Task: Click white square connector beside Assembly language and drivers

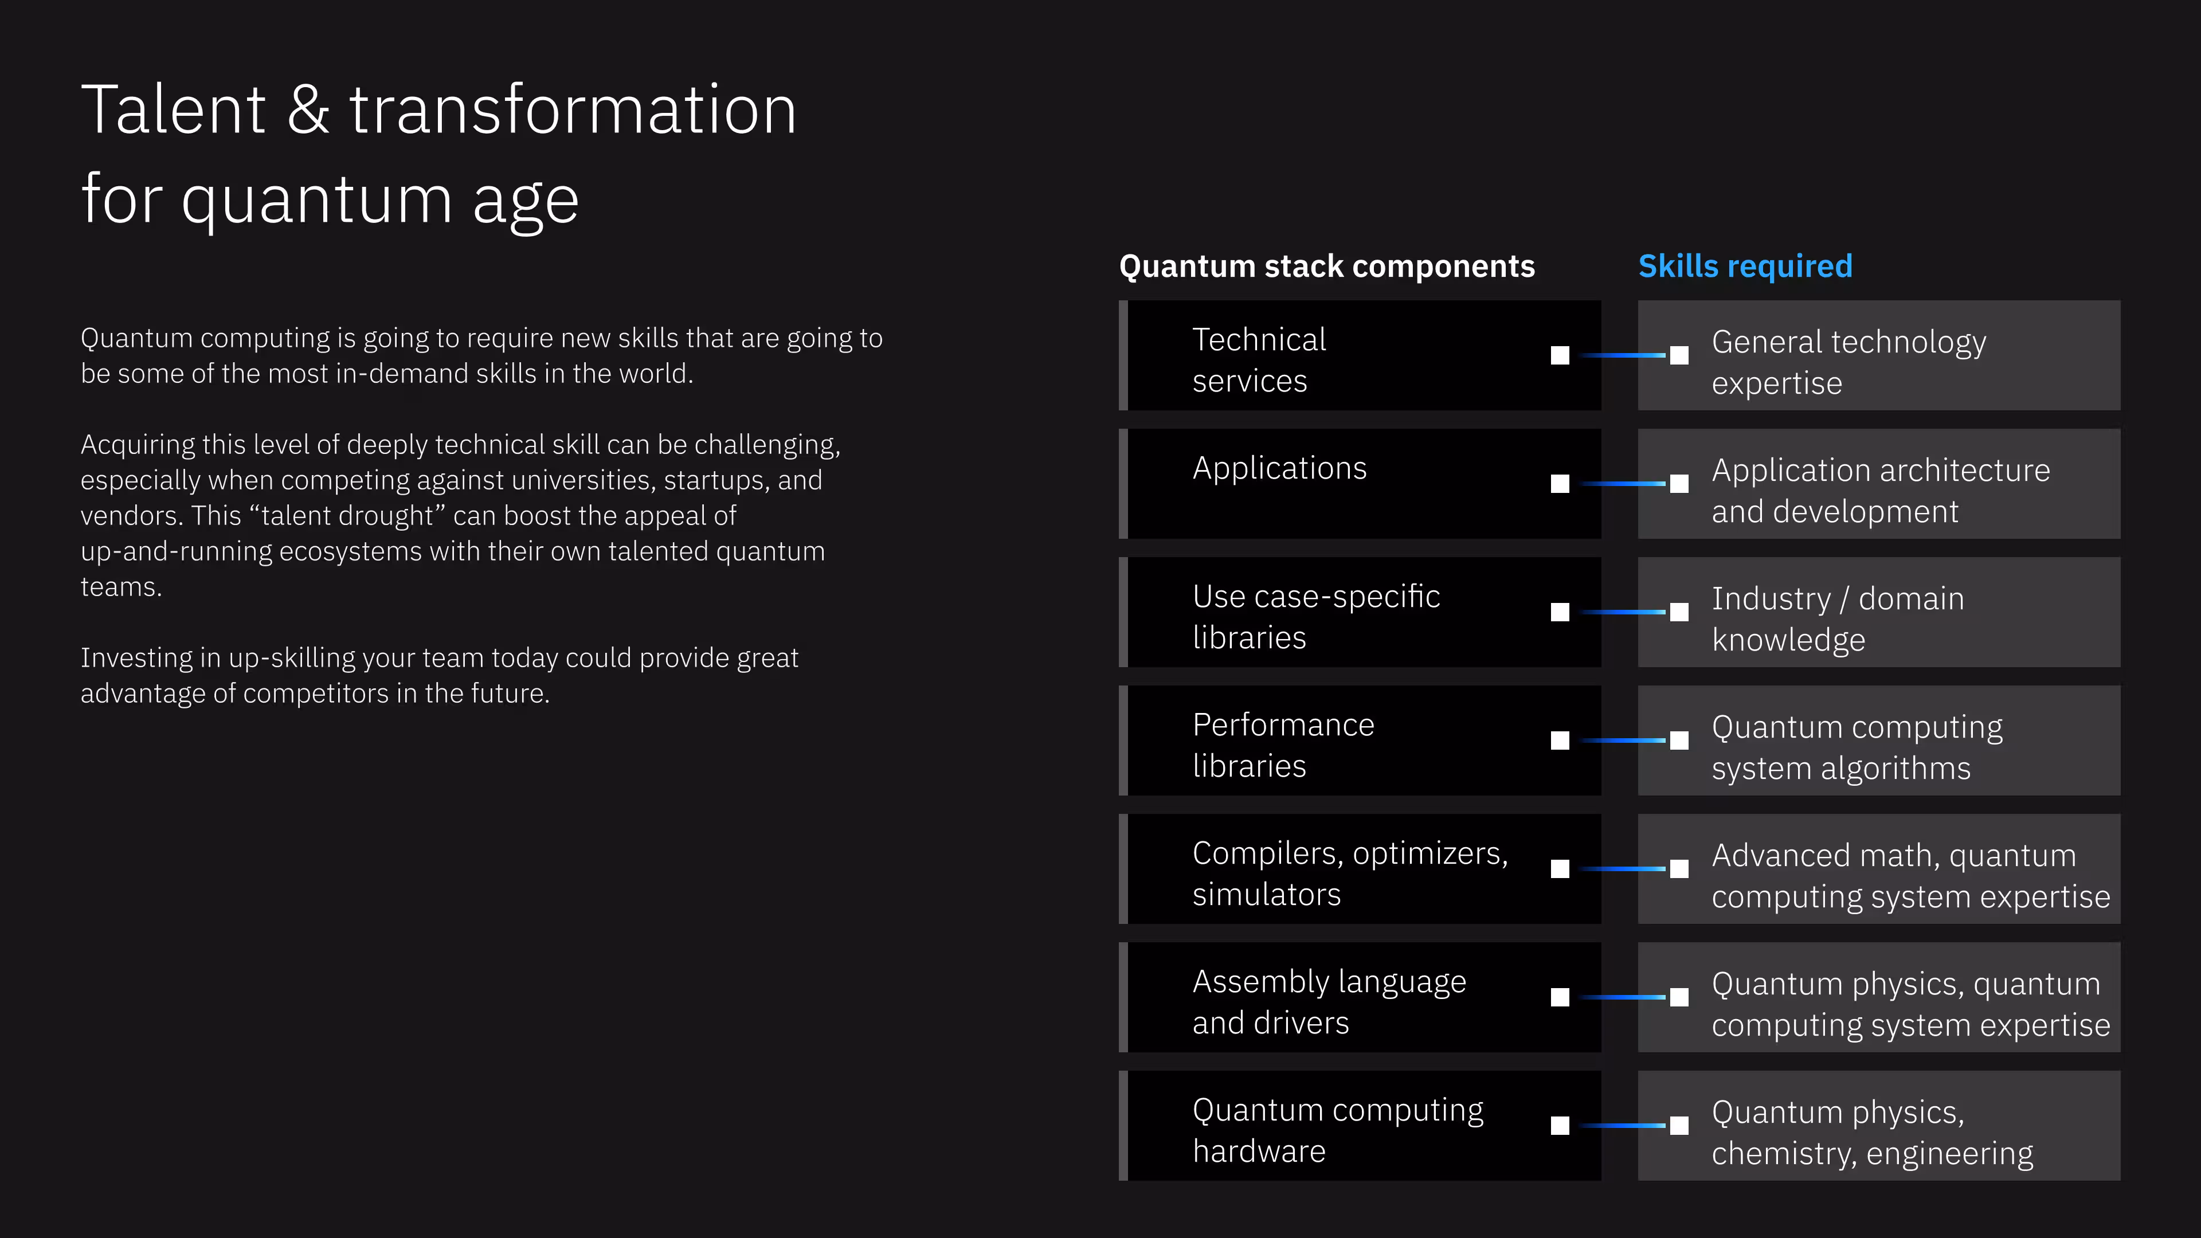Action: click(1560, 997)
